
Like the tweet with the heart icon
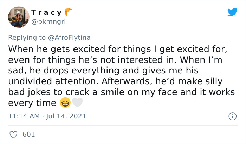click(x=14, y=134)
